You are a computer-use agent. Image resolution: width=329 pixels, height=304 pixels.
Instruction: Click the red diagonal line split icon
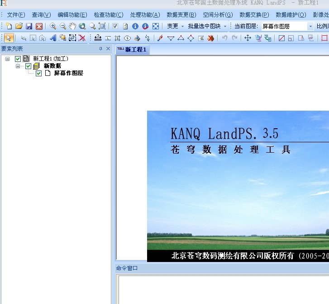point(281,38)
